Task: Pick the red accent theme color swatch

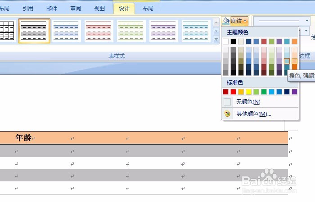Action: click(264, 41)
